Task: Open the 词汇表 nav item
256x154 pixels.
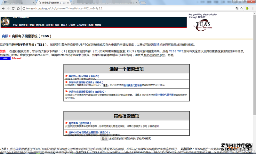Action: (50, 25)
